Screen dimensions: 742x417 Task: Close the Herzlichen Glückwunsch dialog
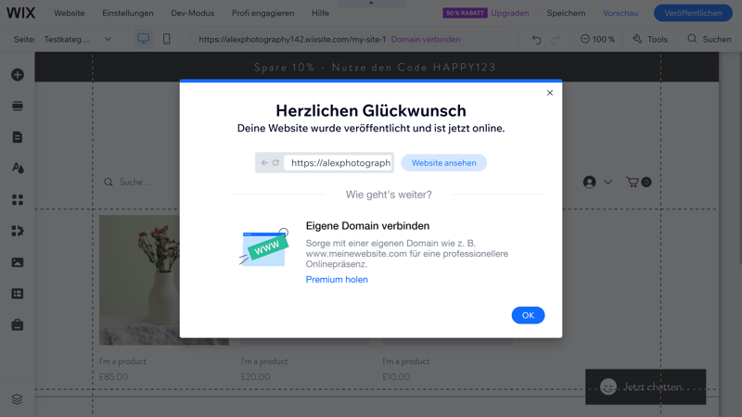coord(550,93)
